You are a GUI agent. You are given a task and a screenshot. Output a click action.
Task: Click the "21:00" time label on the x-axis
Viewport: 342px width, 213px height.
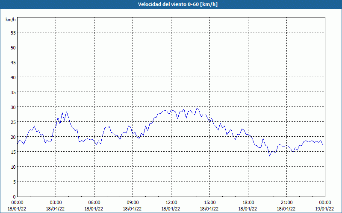tap(286, 203)
